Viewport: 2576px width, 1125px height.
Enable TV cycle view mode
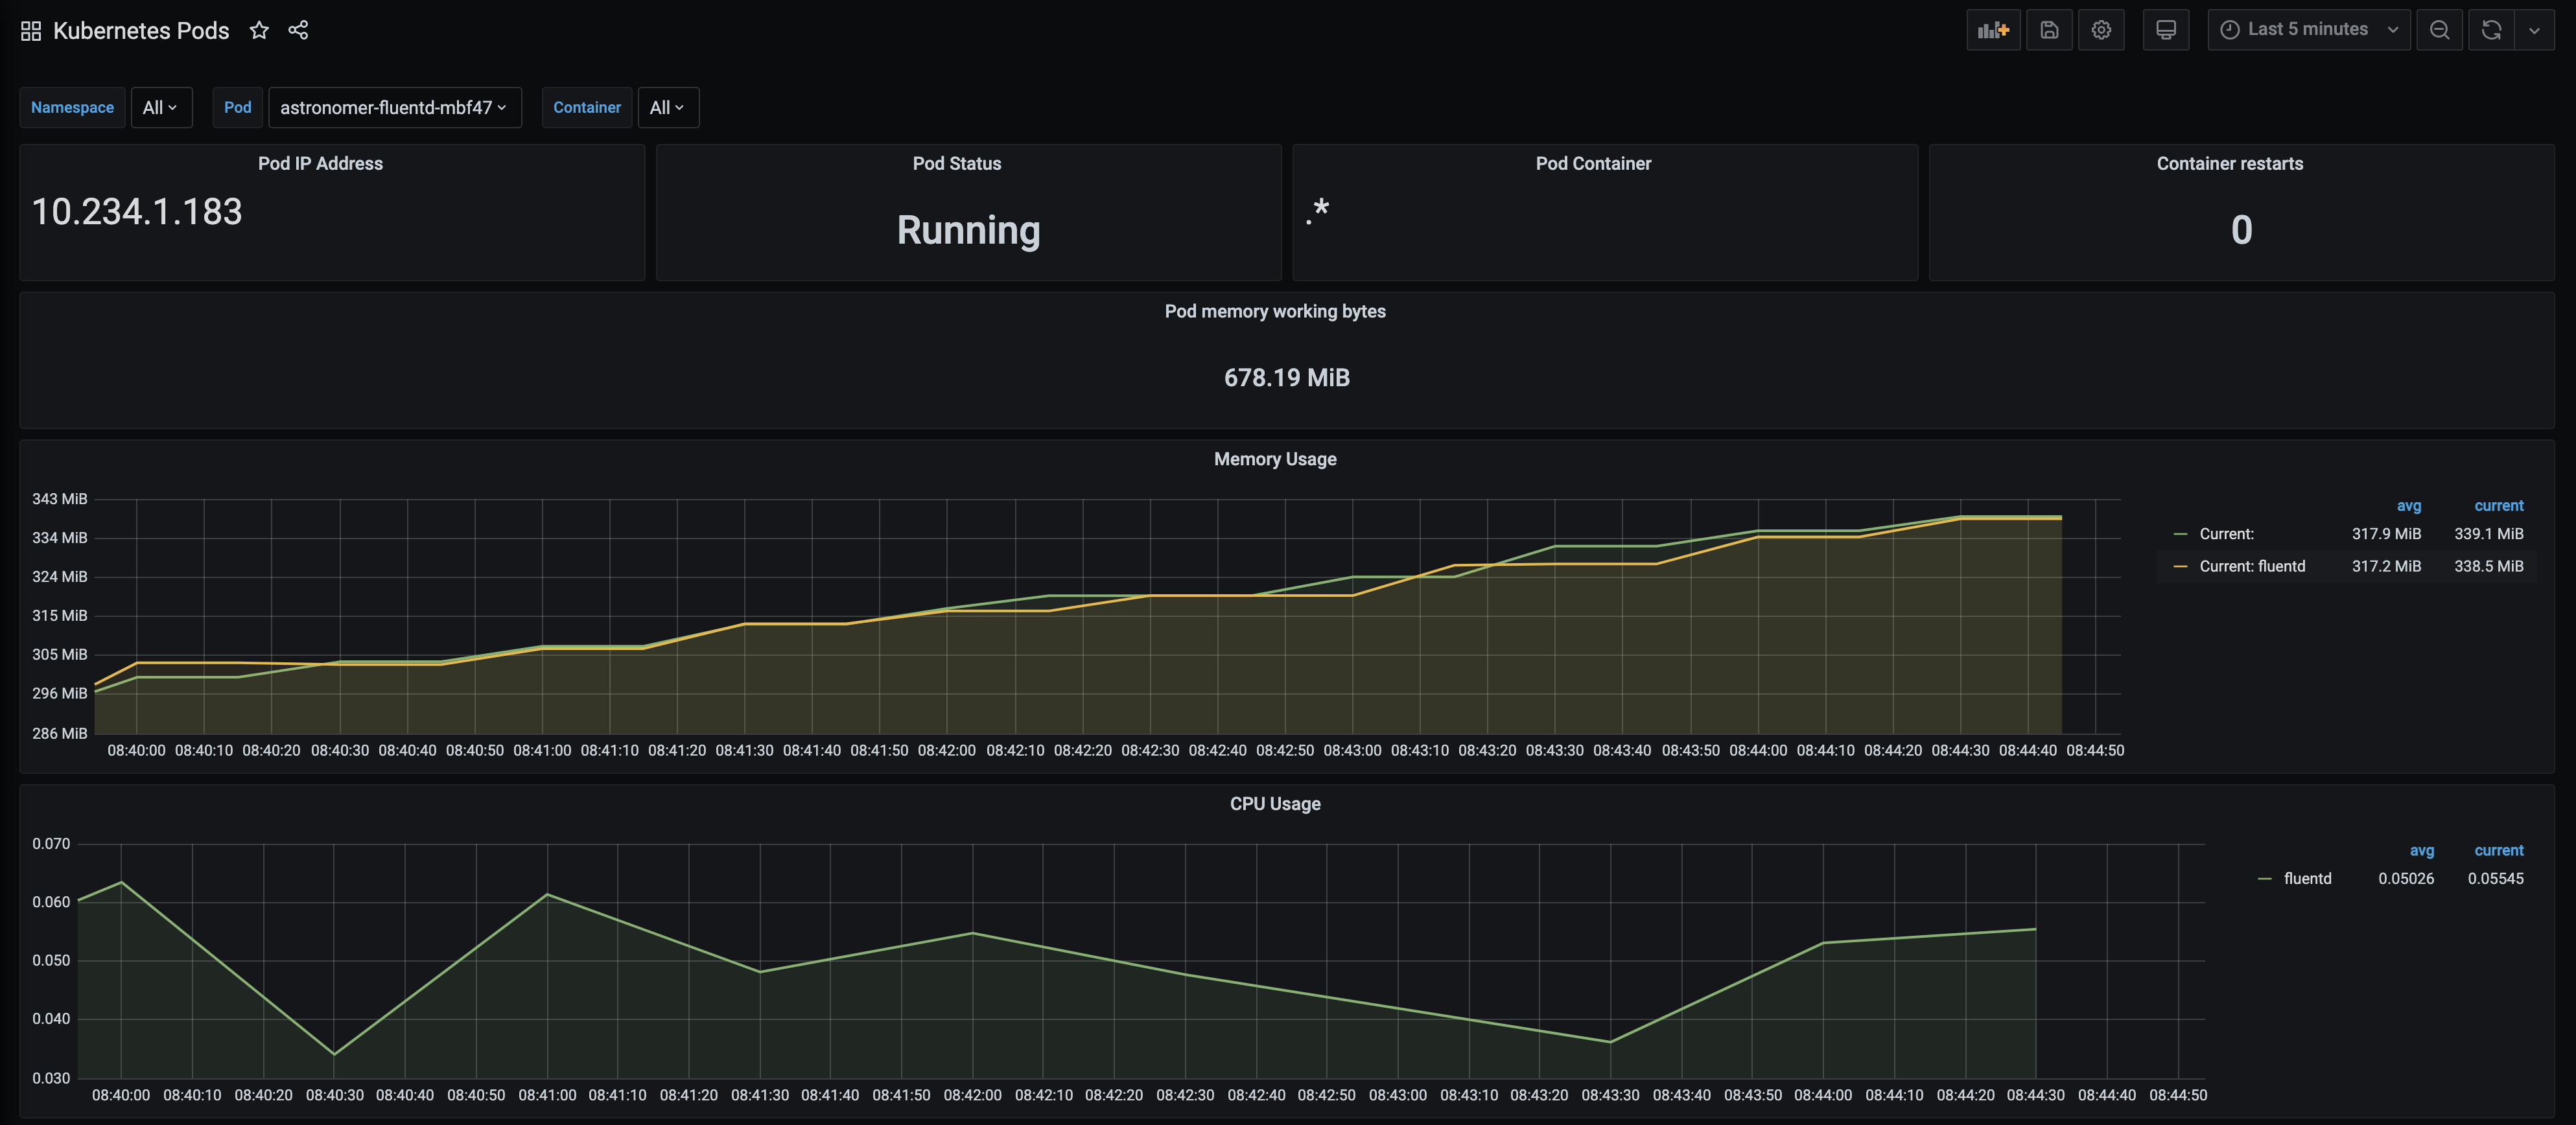coord(2166,29)
